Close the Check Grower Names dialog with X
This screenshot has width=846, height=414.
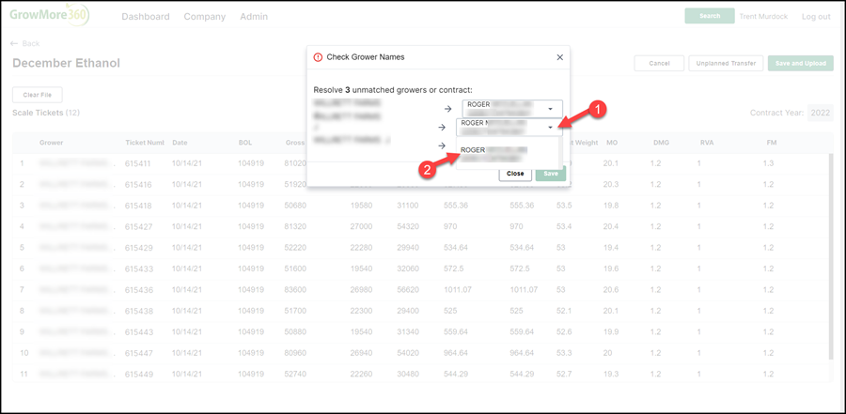point(559,57)
